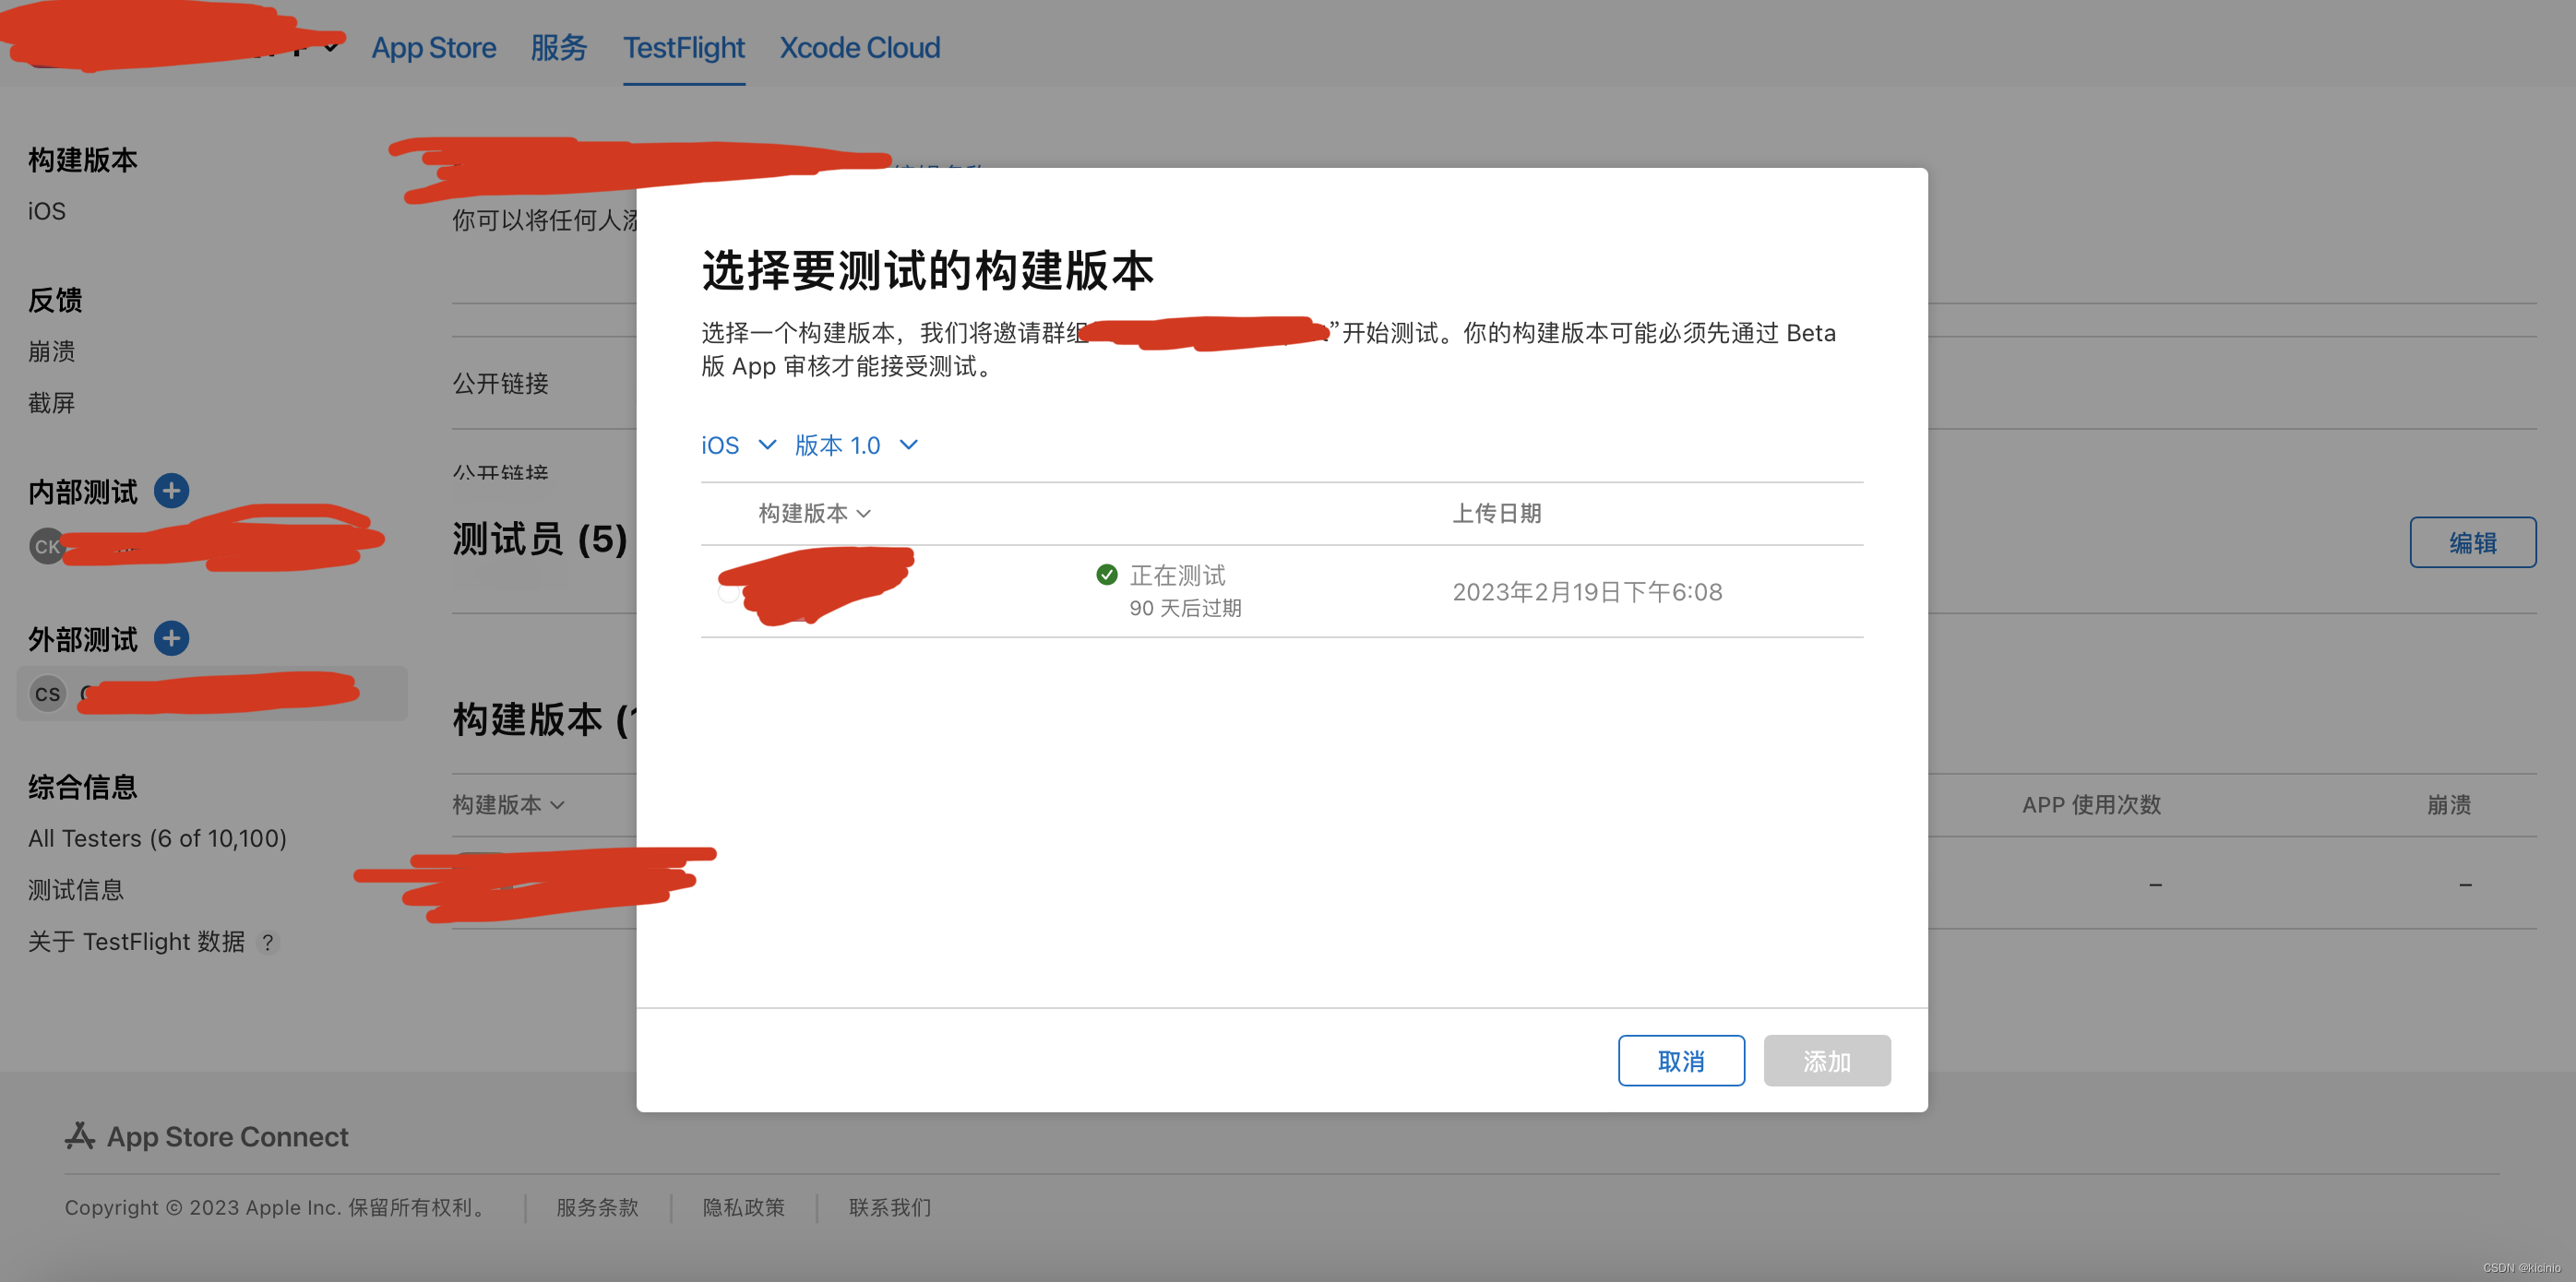The width and height of the screenshot is (2576, 1282).
Task: Open 测试信息 in sidebar
Action: pos(76,890)
